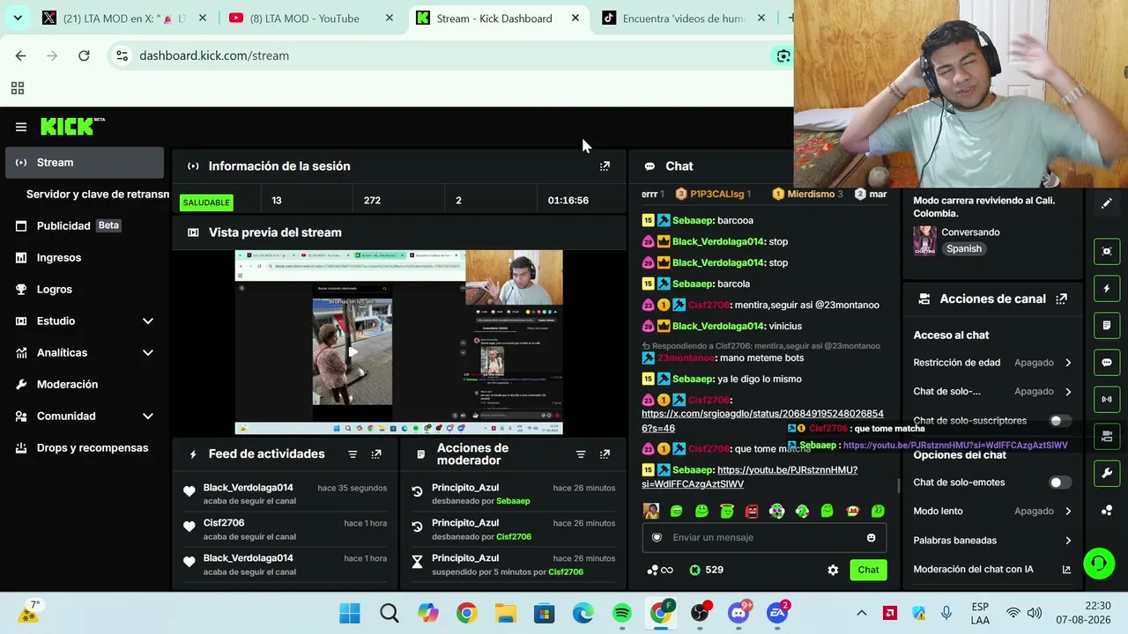Click the Google Lens icon in address bar
Screen dimensions: 1128x634
(783, 55)
